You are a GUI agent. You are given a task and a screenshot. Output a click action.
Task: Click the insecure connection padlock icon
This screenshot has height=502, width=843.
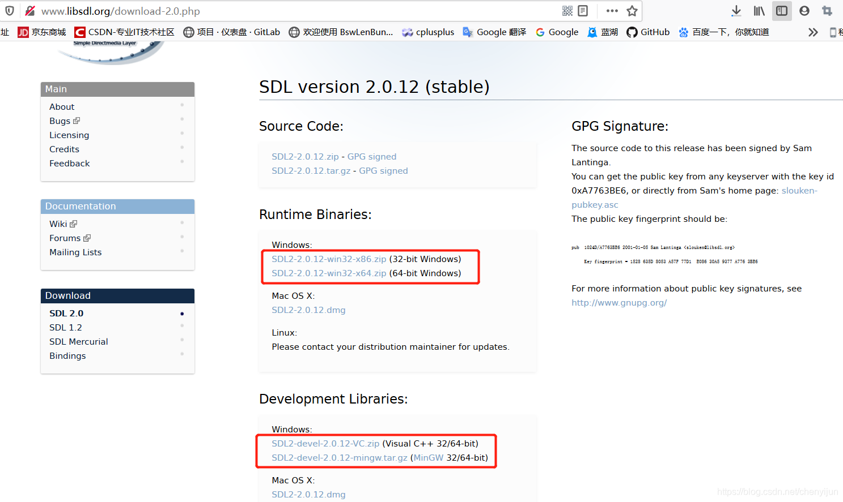pyautogui.click(x=29, y=11)
